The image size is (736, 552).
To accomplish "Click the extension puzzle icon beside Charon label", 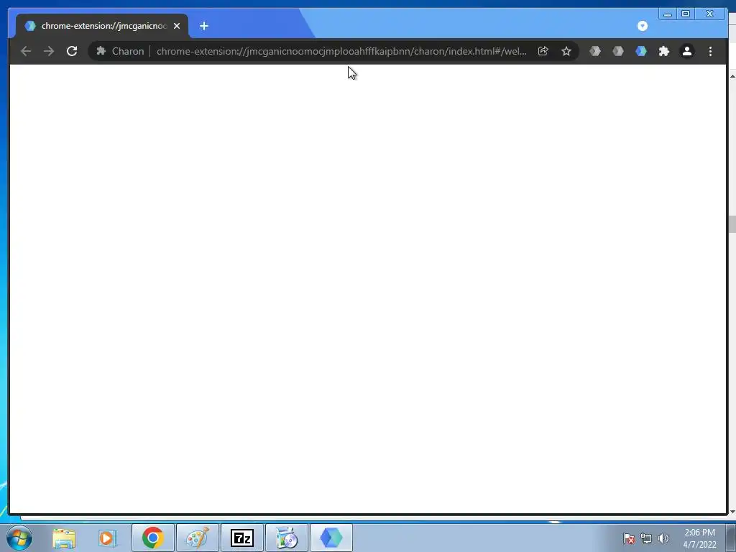I will click(x=101, y=51).
